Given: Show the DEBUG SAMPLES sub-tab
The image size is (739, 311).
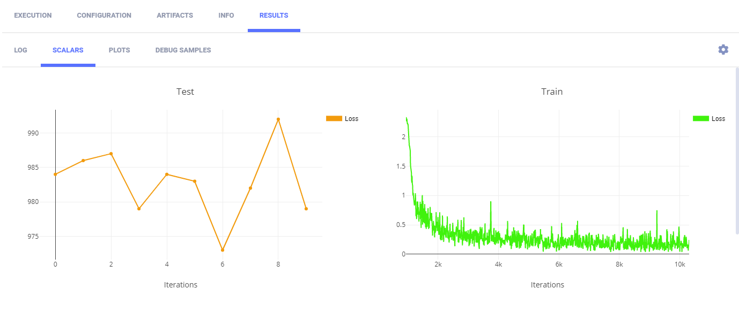Looking at the screenshot, I should tap(183, 50).
